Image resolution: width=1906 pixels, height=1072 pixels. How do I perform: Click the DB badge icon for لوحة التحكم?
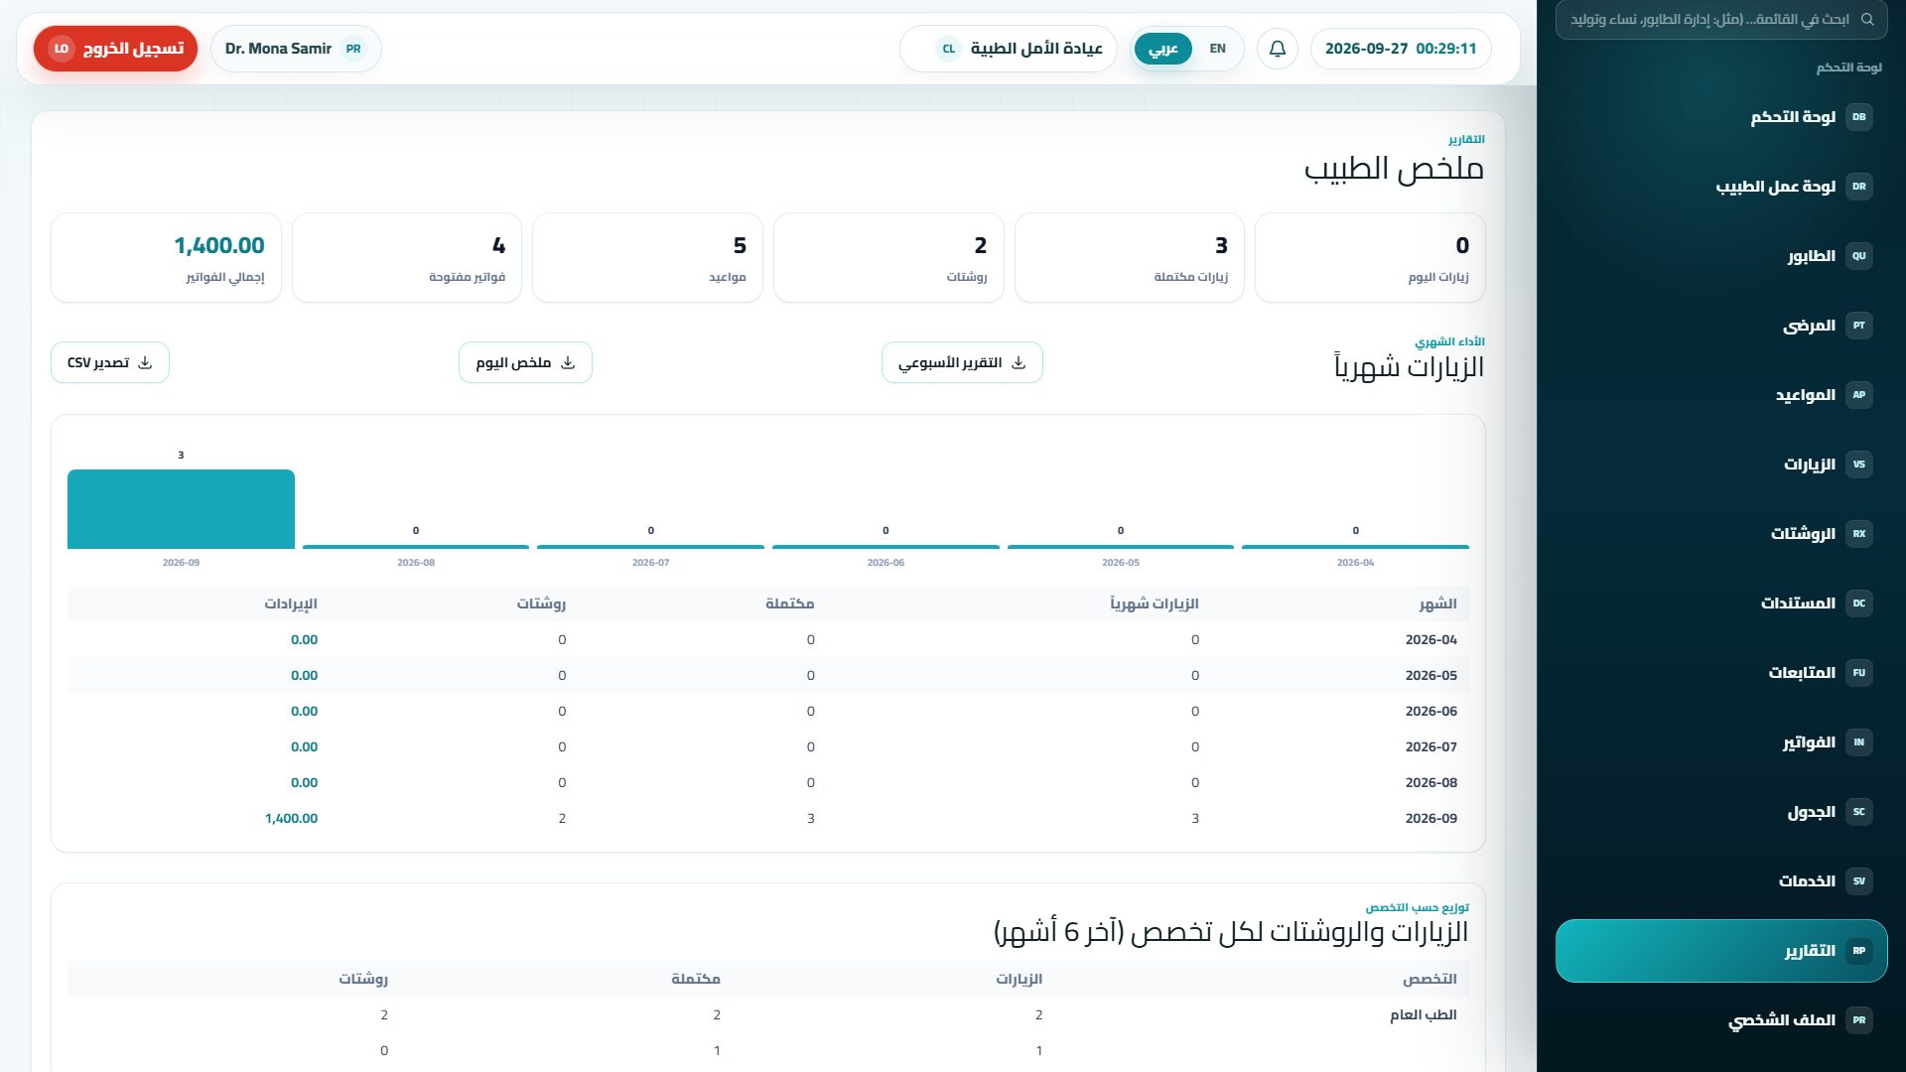pos(1859,117)
